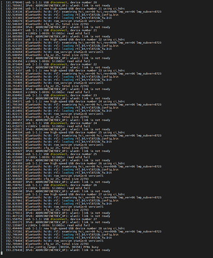Click the rtl8723b_fw.bin loading line stamped 152.753212
This screenshot has height=258, width=213.
56,238
